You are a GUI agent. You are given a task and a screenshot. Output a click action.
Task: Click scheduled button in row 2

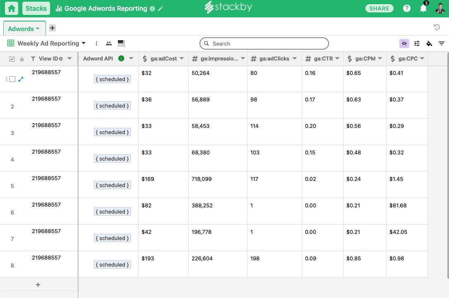point(112,106)
